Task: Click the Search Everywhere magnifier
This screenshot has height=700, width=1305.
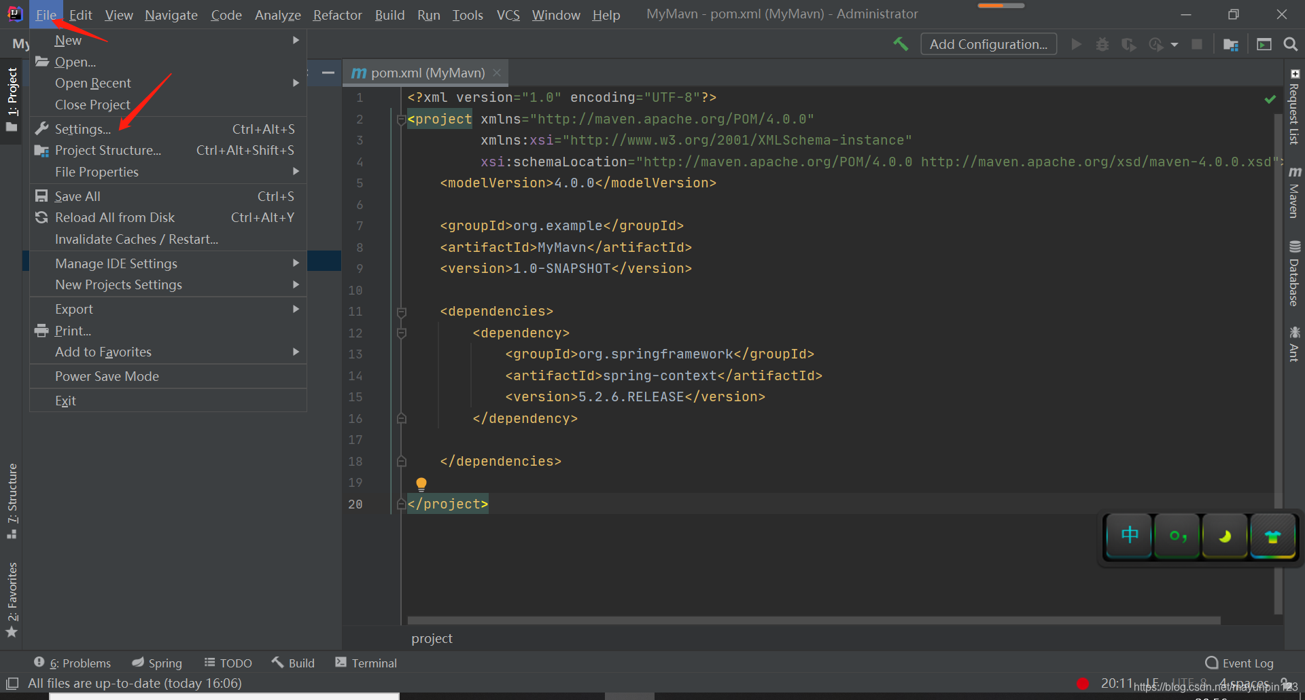Action: pos(1290,44)
